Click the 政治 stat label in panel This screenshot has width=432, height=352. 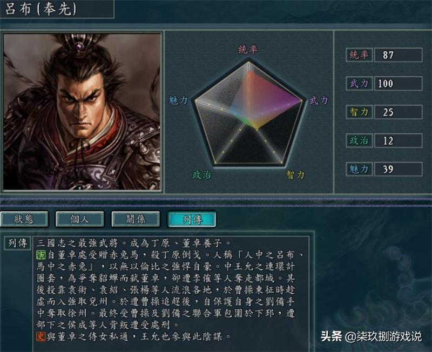pos(359,140)
